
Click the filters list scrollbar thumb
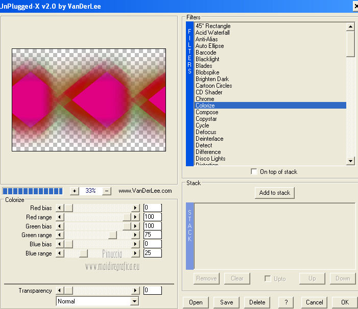pyautogui.click(x=350, y=44)
